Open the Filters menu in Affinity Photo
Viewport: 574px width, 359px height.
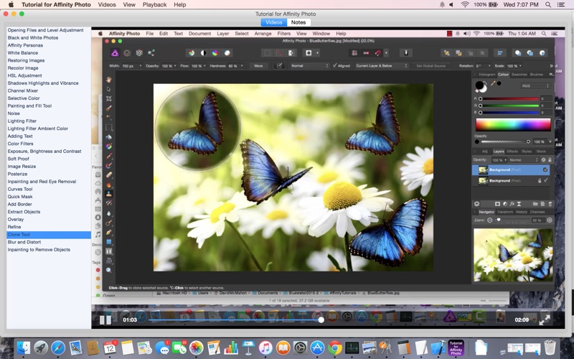click(283, 33)
